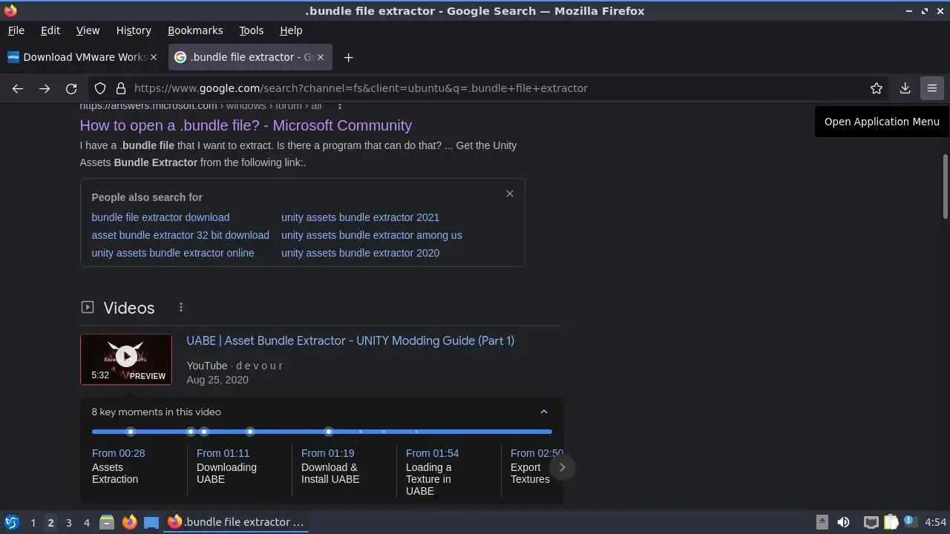Image resolution: width=950 pixels, height=534 pixels.
Task: Open the History menu
Action: [x=134, y=30]
